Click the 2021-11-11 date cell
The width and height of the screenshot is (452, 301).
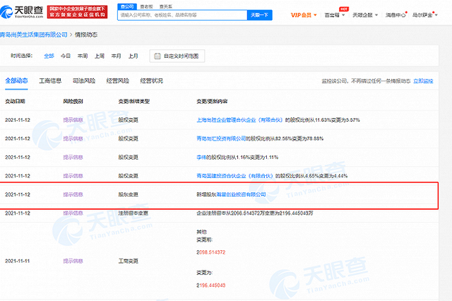tap(18, 261)
